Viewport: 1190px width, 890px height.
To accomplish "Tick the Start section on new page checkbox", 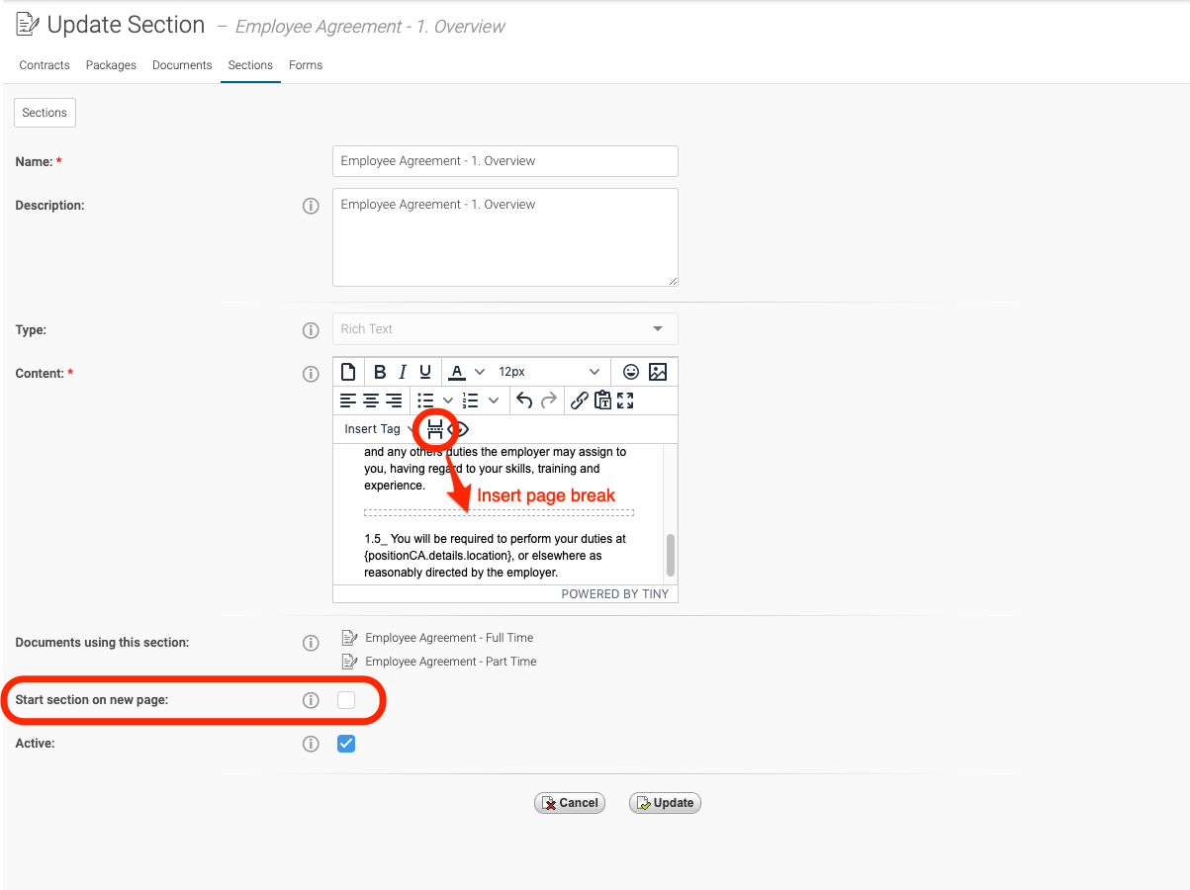I will coord(346,700).
